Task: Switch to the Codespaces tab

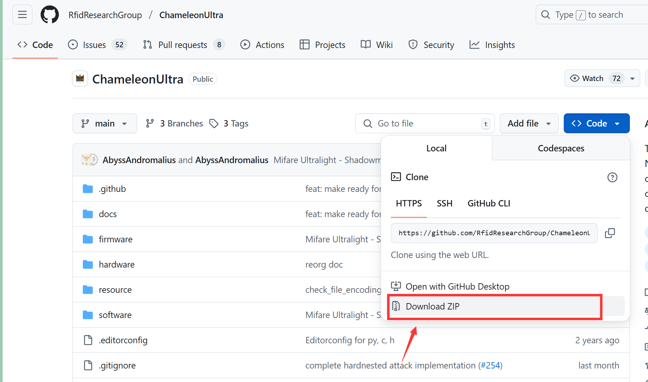Action: [561, 148]
